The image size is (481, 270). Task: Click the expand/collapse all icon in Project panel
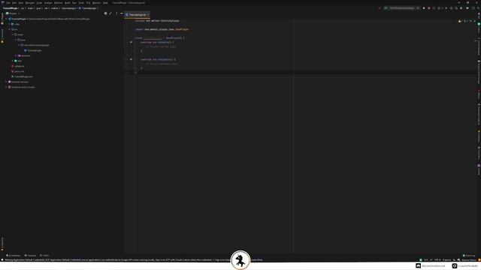[x=110, y=13]
